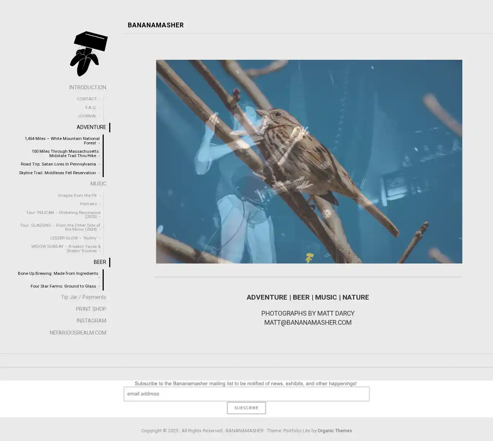This screenshot has width=493, height=441.
Task: Click the bird and guitarist featured photo
Action: 309,161
